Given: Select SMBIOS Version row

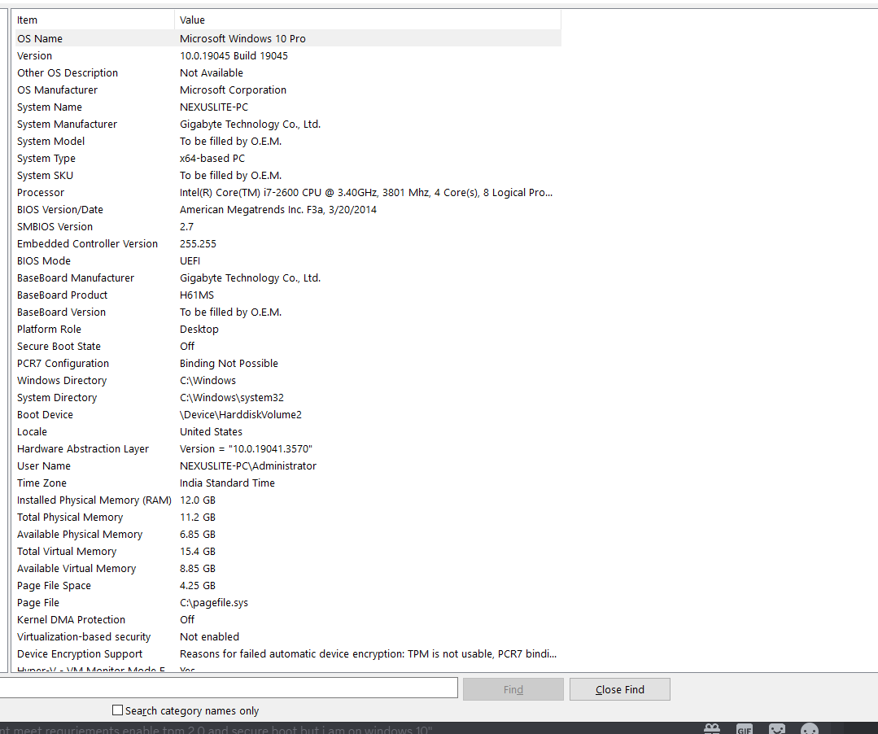Looking at the screenshot, I should click(x=286, y=227).
